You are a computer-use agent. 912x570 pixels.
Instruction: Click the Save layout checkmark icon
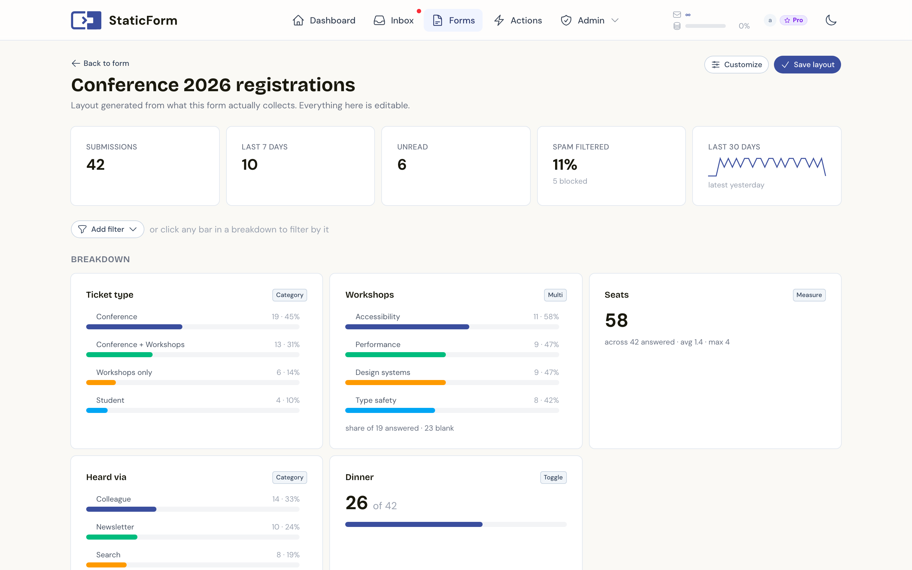(x=785, y=65)
